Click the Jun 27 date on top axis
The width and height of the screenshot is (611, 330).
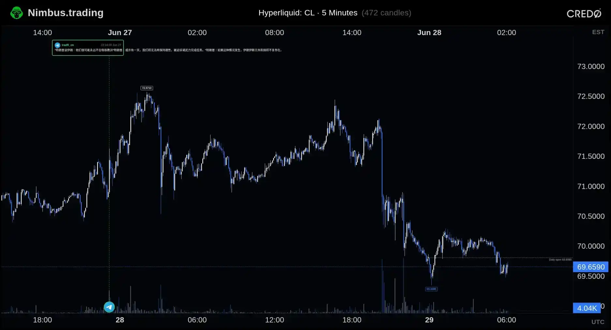[x=120, y=33]
